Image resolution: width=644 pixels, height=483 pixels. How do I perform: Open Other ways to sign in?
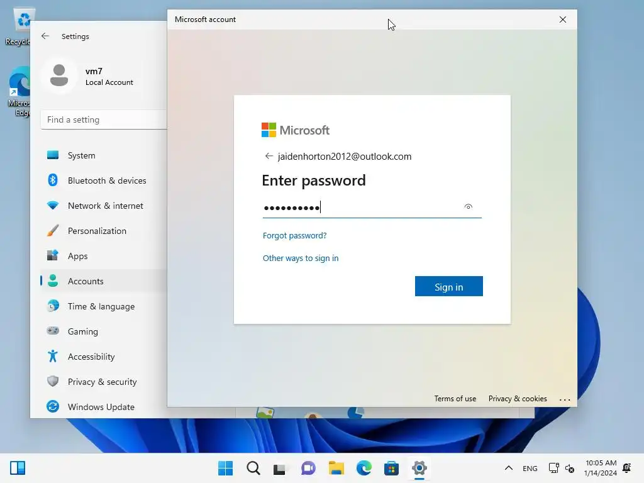pos(300,258)
